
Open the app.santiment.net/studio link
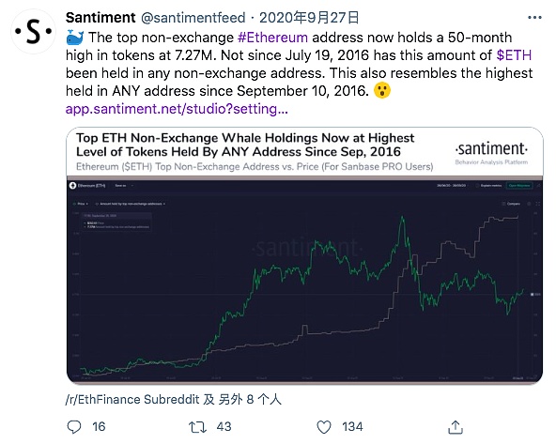177,109
